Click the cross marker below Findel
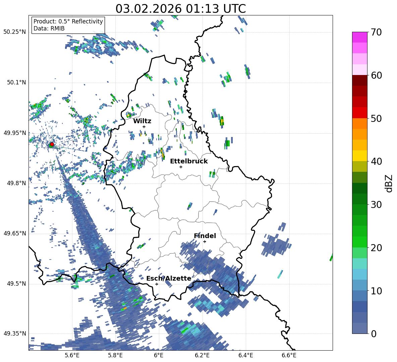The image size is (397, 362). 205,242
